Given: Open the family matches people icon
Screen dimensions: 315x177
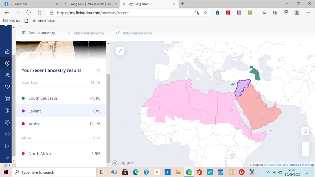Looking at the screenshot, I should (x=7, y=75).
